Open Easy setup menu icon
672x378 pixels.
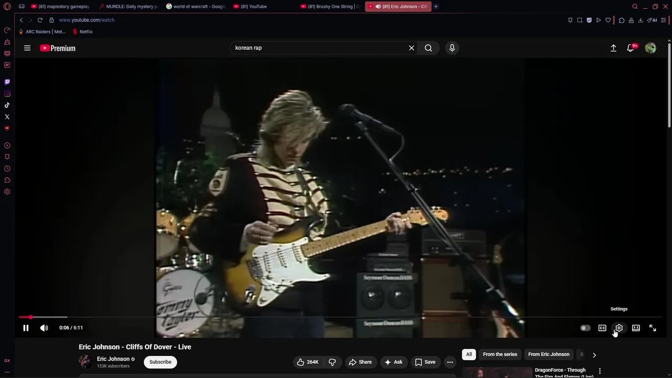pyautogui.click(x=664, y=20)
